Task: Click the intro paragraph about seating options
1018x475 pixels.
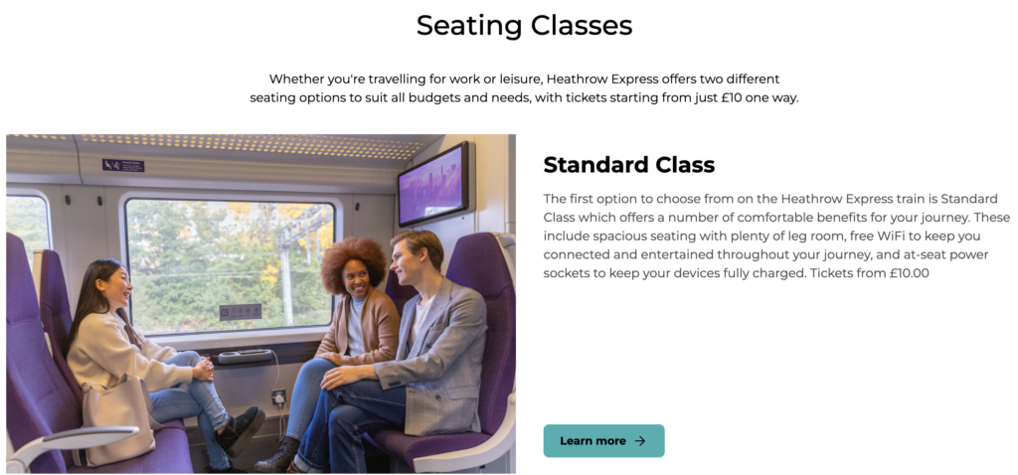Action: pyautogui.click(x=524, y=87)
